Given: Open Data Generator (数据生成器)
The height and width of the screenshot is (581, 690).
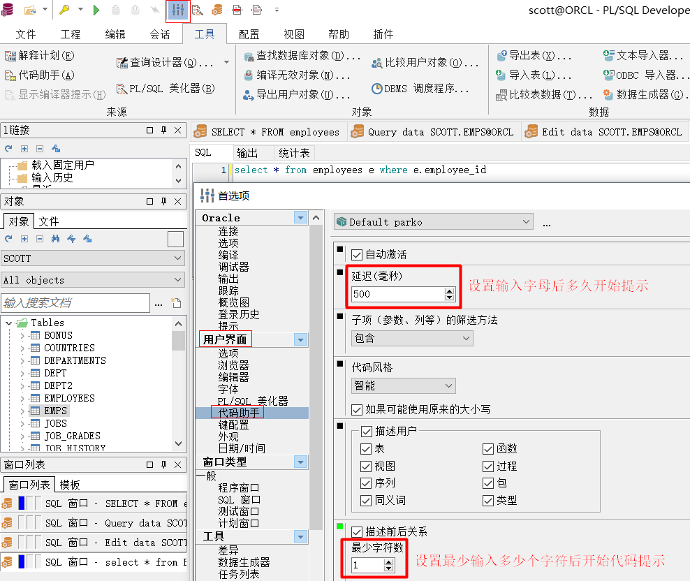Looking at the screenshot, I should tap(646, 95).
